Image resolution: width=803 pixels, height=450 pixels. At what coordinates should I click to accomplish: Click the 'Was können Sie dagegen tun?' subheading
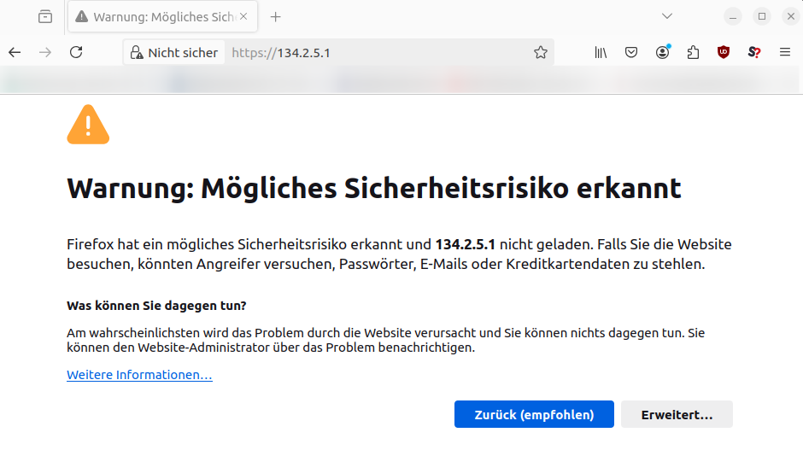point(156,306)
